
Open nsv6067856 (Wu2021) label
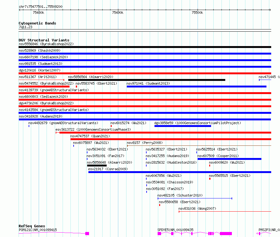(x=164, y=176)
